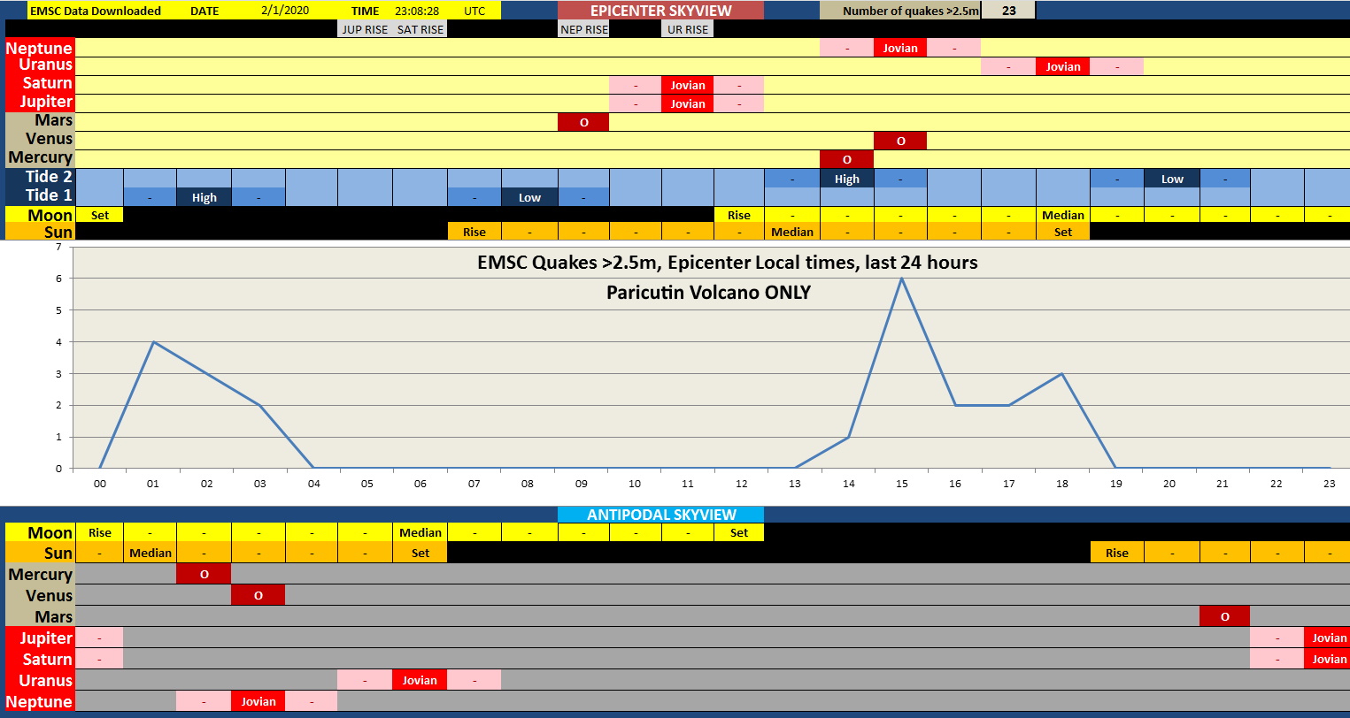The width and height of the screenshot is (1350, 718).
Task: Select the 'EMSC Data Downloaded' header cell
Action: (96, 11)
